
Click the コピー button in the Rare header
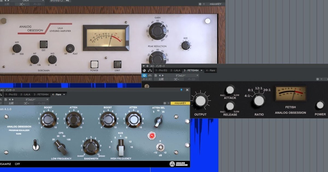[x=26, y=104]
